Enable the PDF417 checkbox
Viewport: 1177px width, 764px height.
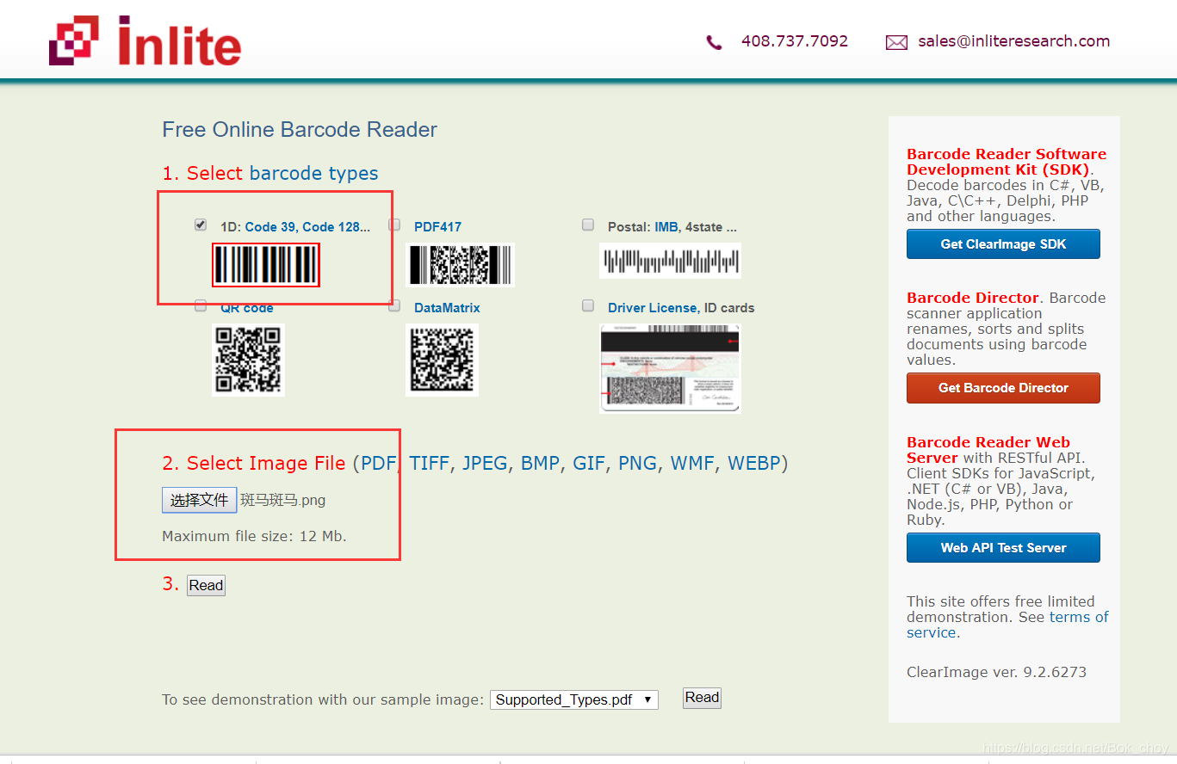point(394,225)
